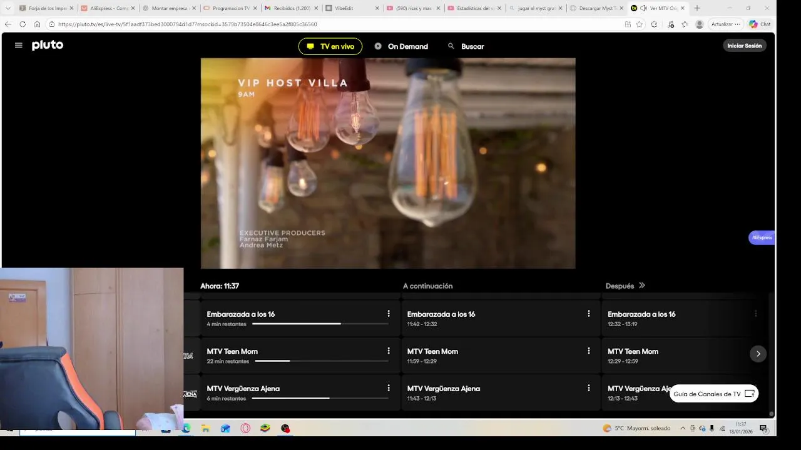This screenshot has width=801, height=450.
Task: Switch to Gmail Recibidos tab
Action: click(x=292, y=8)
